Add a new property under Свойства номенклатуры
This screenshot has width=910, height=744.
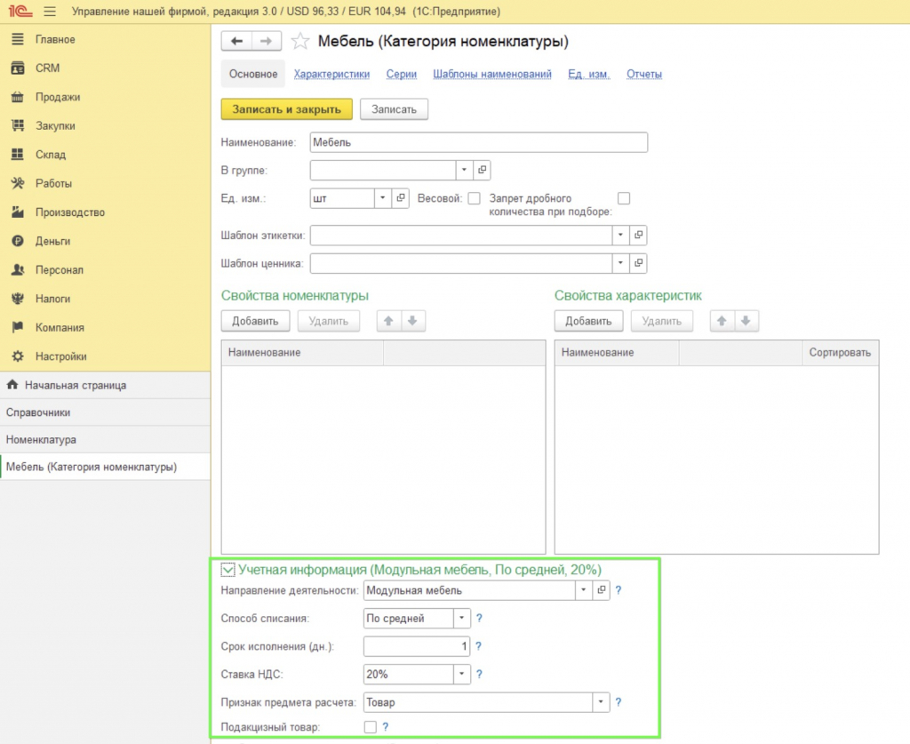click(255, 321)
